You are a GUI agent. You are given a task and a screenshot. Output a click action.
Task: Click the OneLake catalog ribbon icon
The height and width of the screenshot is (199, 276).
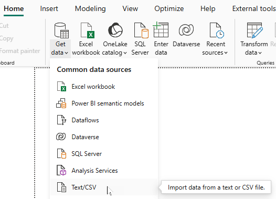(x=115, y=30)
